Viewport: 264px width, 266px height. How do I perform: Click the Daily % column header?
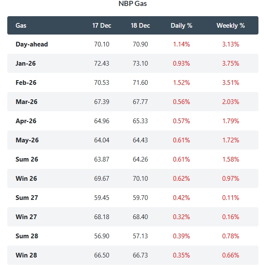pos(182,26)
